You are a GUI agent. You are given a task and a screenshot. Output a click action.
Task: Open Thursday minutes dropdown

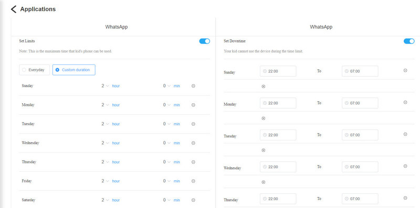click(166, 162)
